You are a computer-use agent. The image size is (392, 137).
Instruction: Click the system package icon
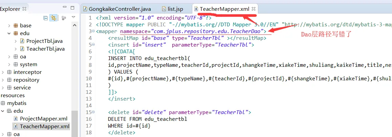[16, 64]
